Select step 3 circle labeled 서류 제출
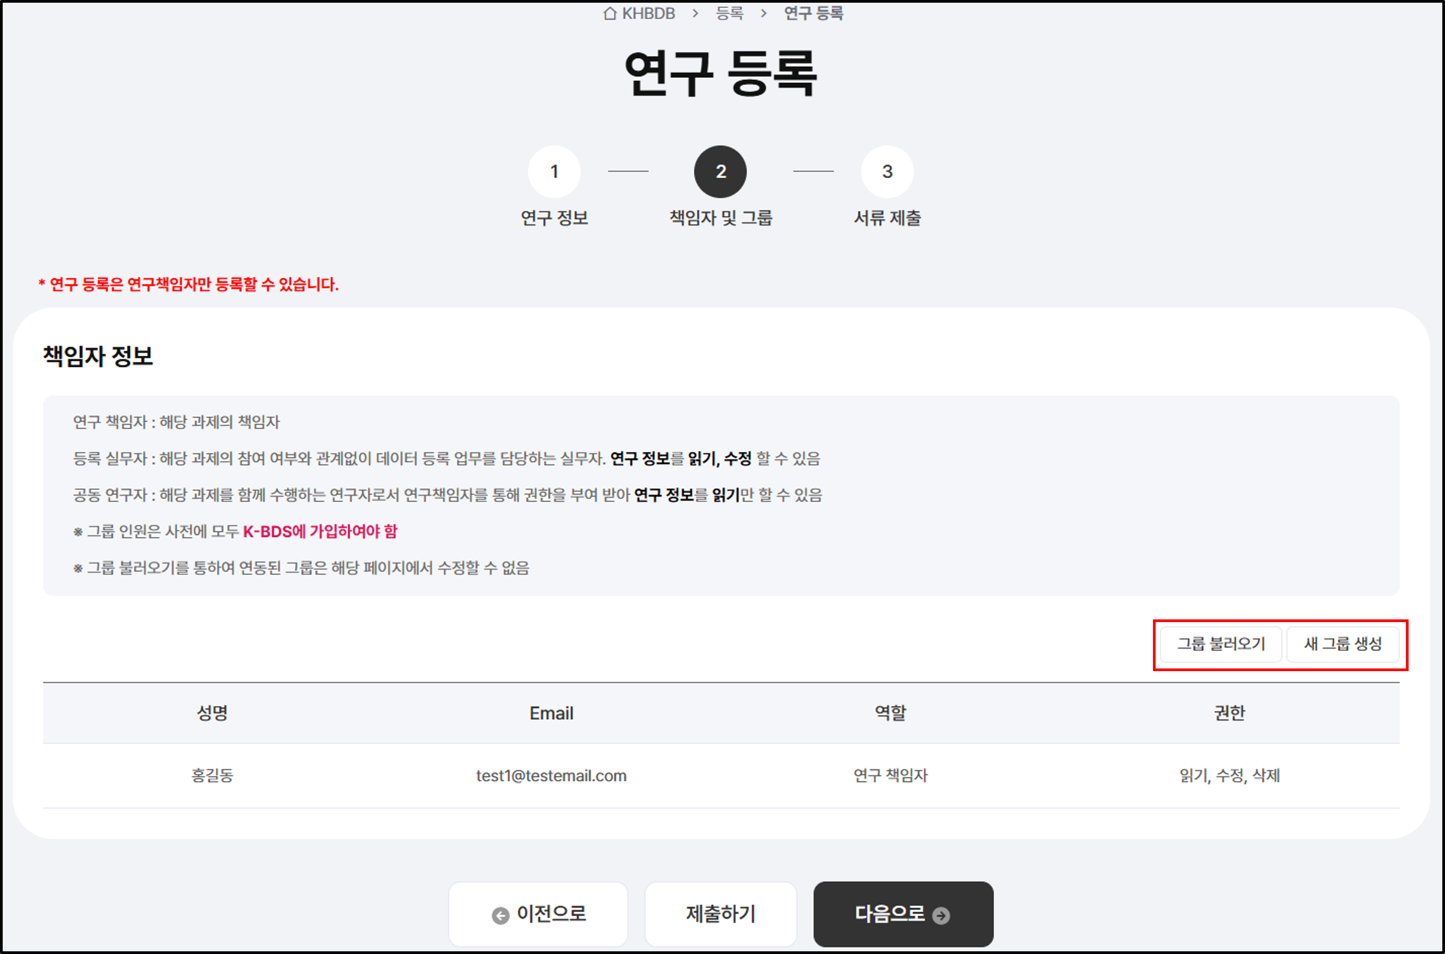Image resolution: width=1445 pixels, height=954 pixels. [887, 172]
